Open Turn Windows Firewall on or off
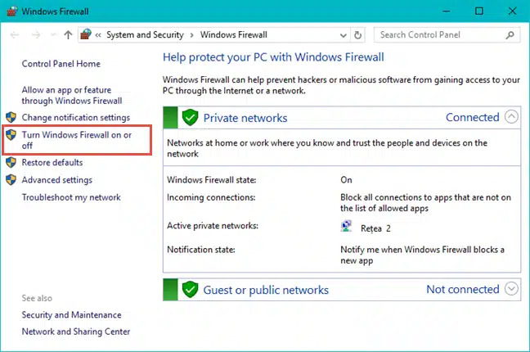 (76, 140)
